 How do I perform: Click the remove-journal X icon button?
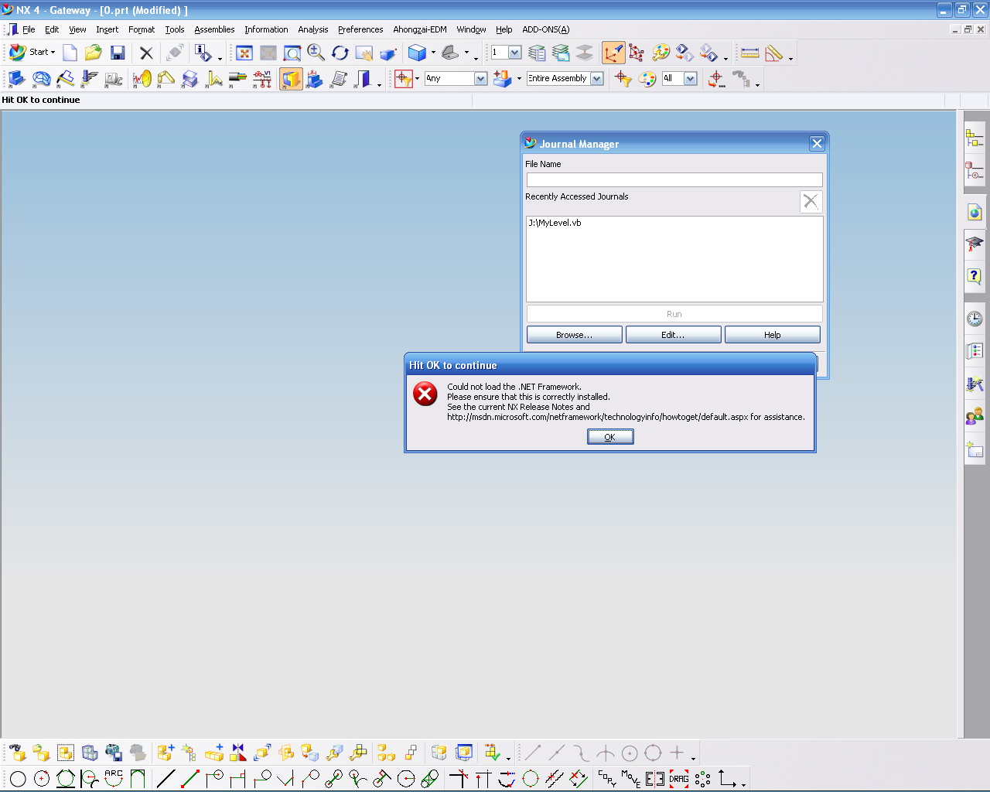pyautogui.click(x=811, y=202)
